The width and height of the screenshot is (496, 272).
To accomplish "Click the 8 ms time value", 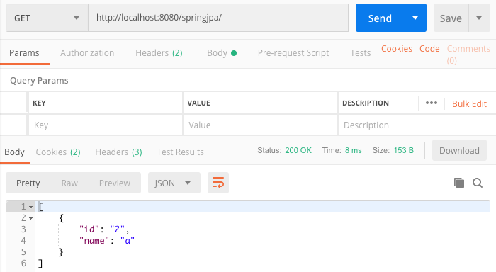I will (x=354, y=150).
